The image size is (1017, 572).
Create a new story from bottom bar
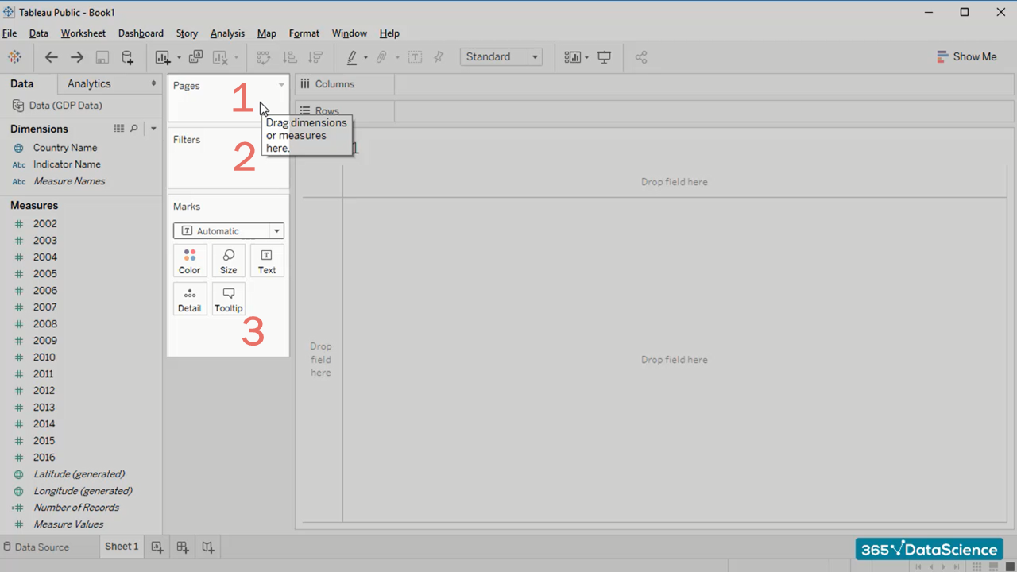click(x=207, y=547)
